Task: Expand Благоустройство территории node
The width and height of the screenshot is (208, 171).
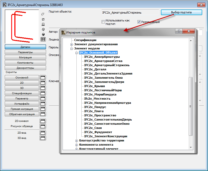Action: [77, 141]
